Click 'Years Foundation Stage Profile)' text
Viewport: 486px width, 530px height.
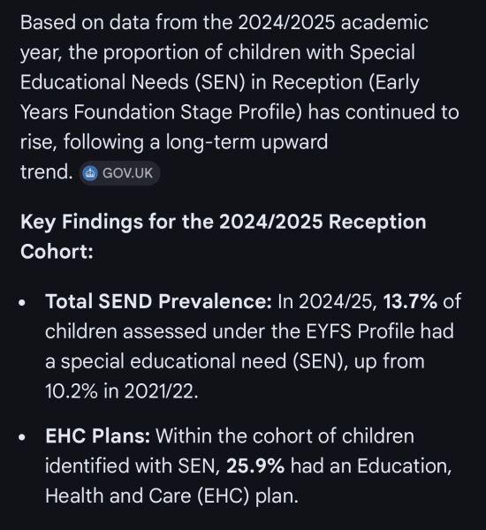click(x=161, y=112)
